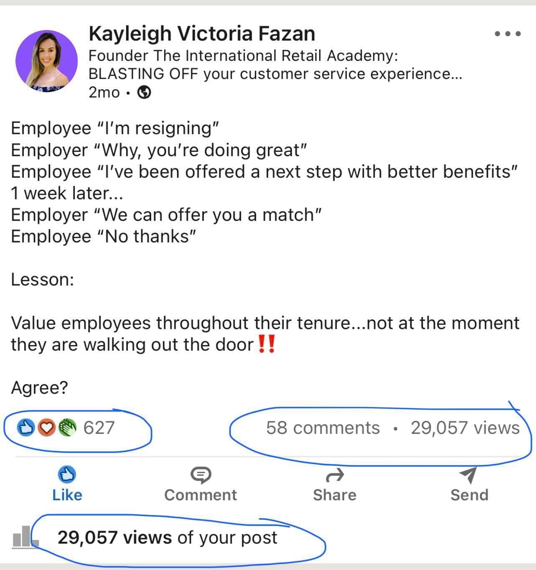Click the Founder International Retail Academy headline
Screen dimensions: 536x570
[243, 55]
